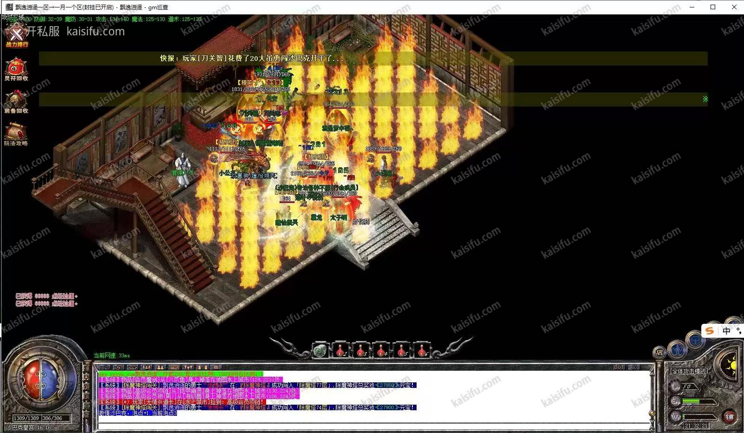Click the first chat toolbar mountain icon

tap(104, 367)
